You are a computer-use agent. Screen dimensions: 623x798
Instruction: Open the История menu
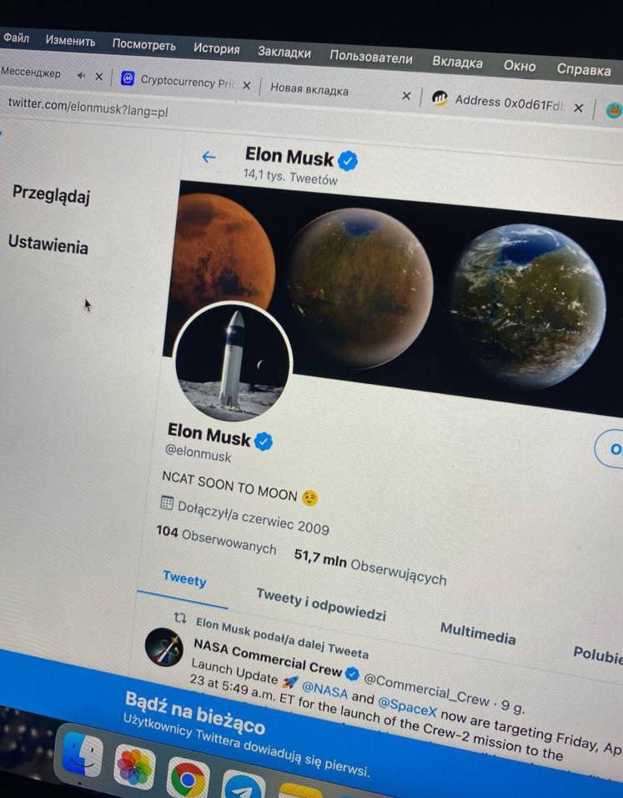216,48
